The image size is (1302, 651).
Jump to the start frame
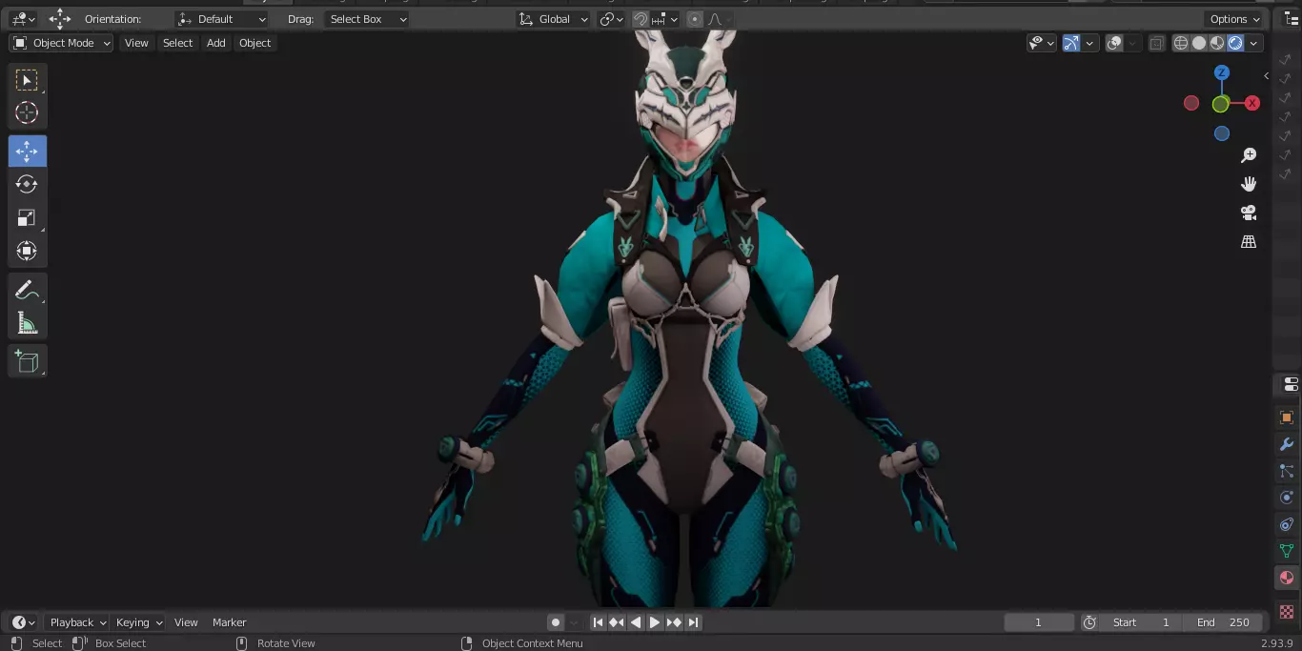tap(598, 622)
